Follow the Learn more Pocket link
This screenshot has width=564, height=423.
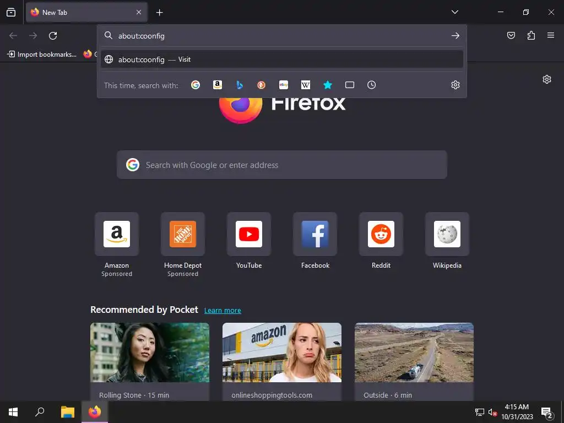pos(223,311)
